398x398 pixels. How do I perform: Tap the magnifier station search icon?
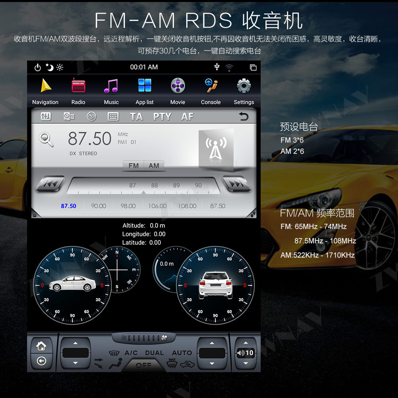pos(47,140)
